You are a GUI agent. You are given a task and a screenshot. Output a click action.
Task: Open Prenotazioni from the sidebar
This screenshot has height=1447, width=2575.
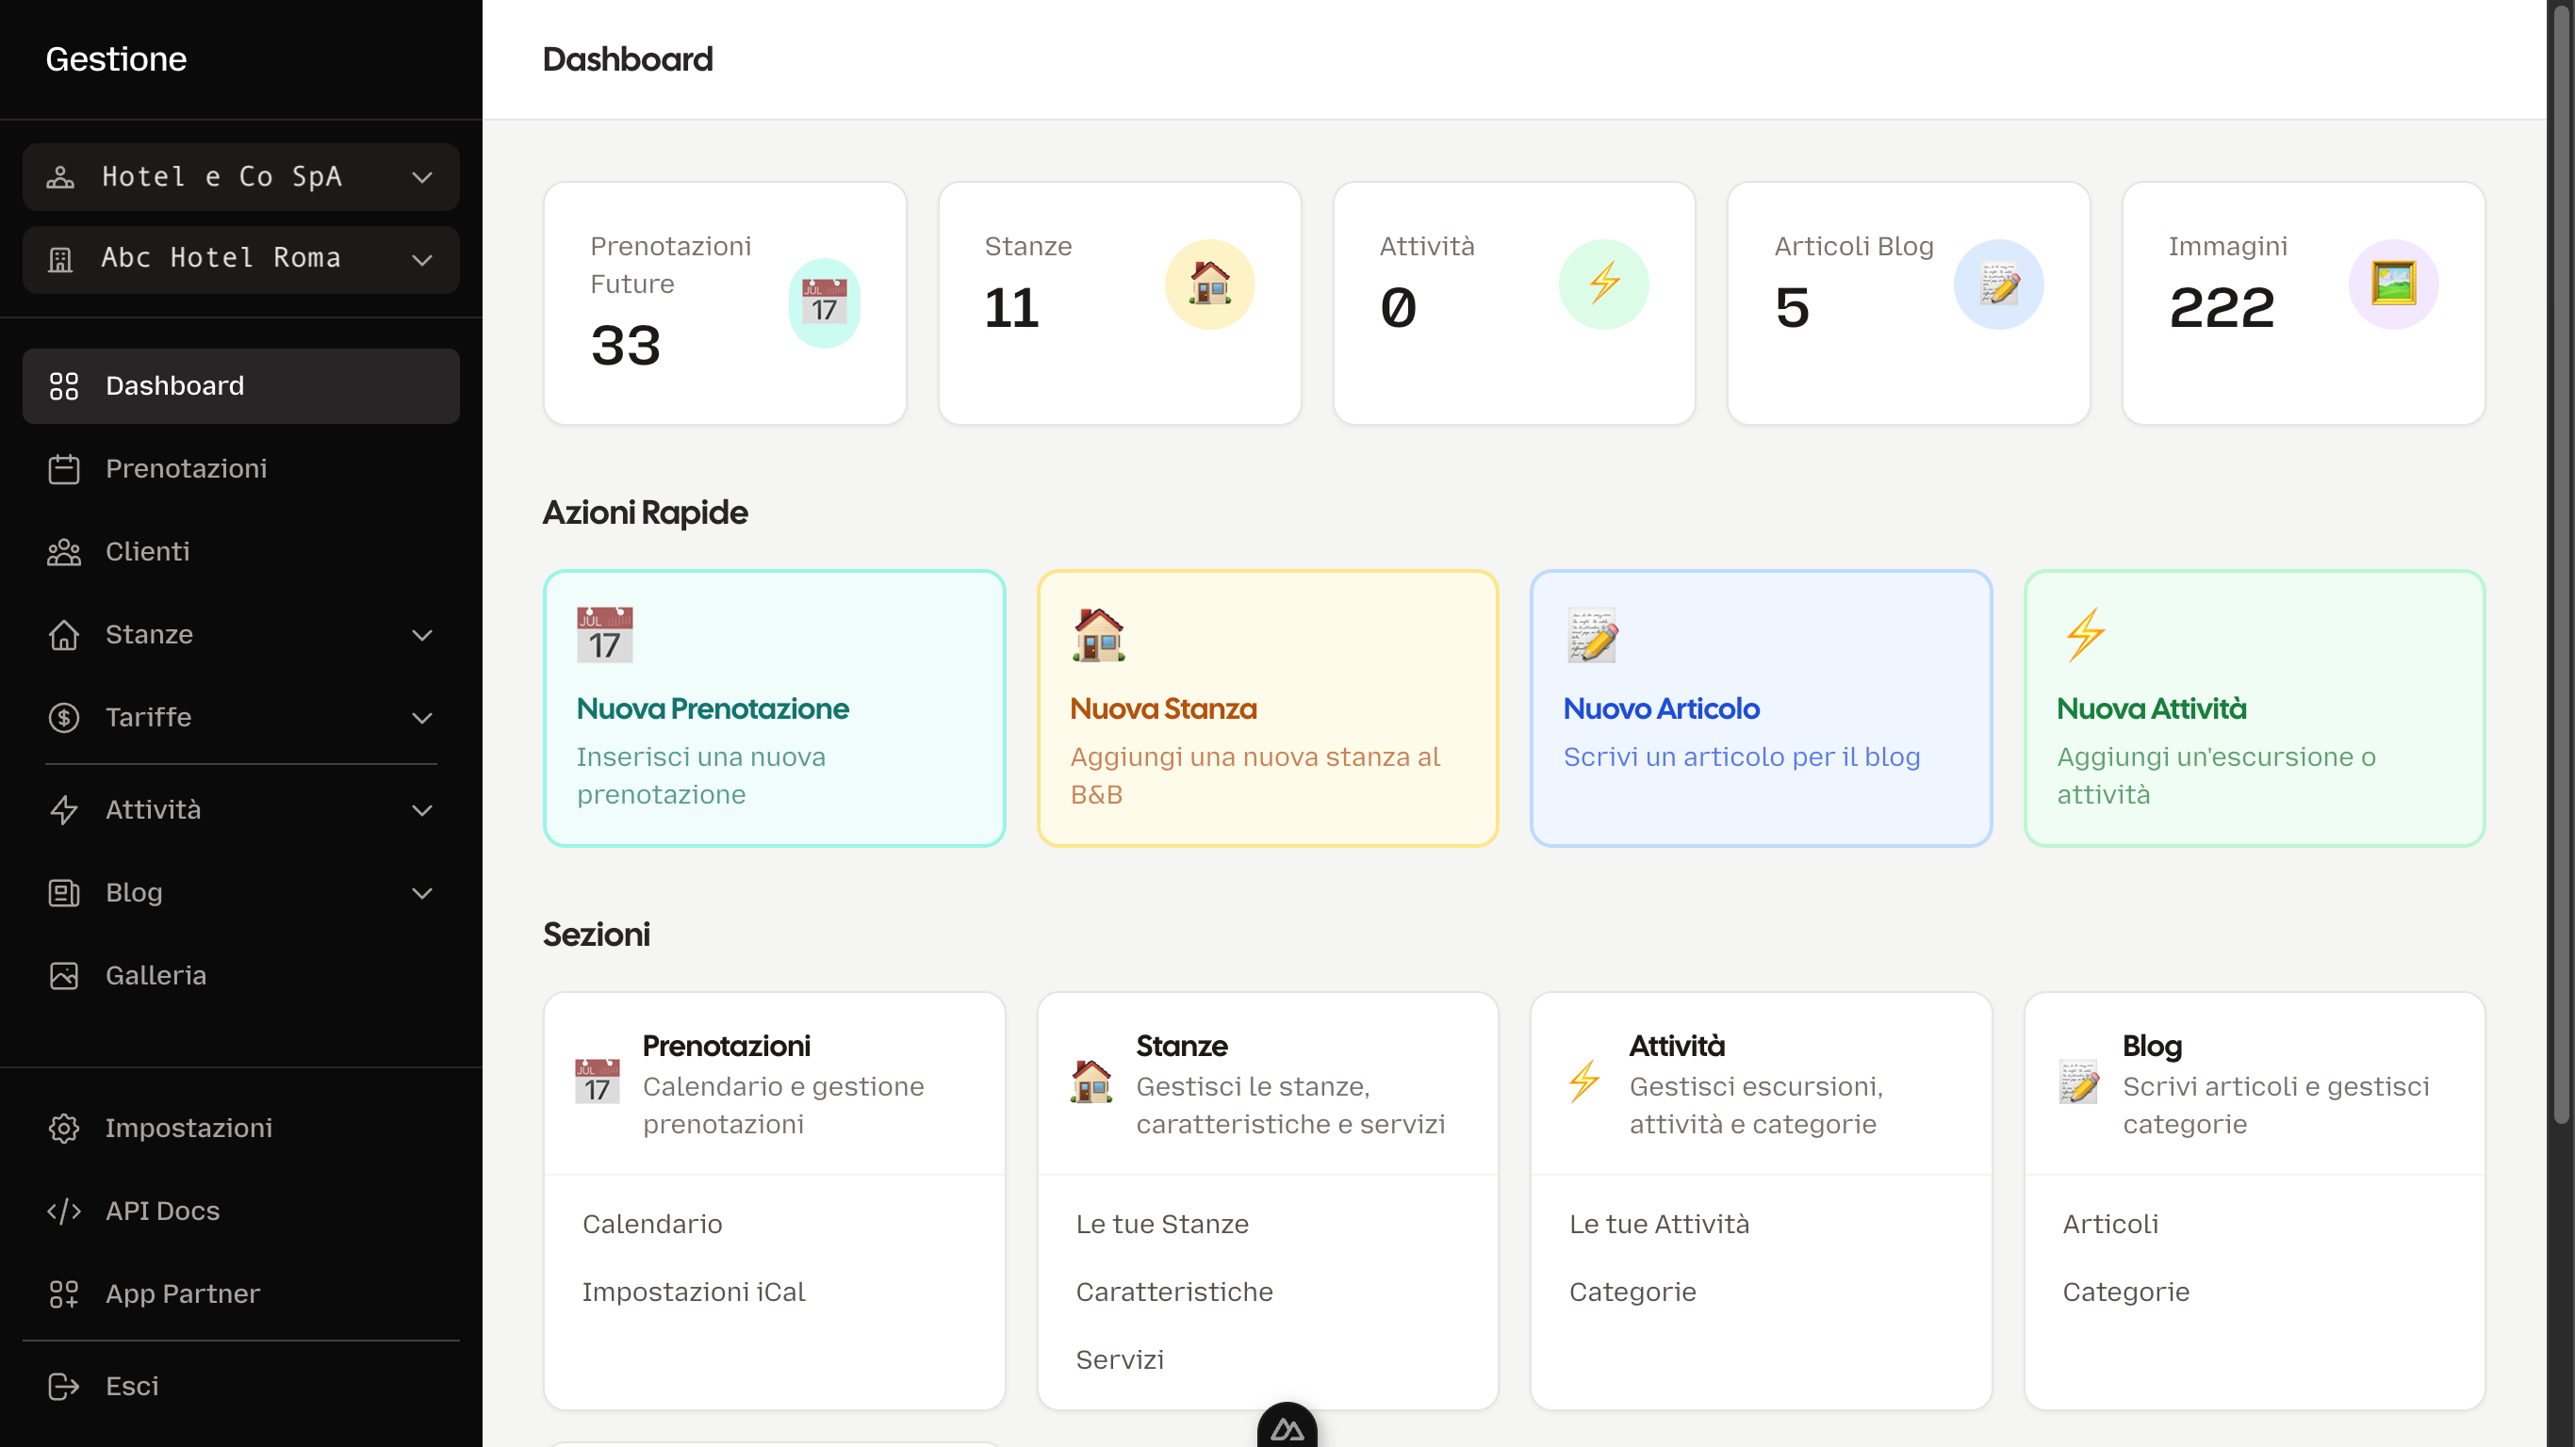pos(241,469)
